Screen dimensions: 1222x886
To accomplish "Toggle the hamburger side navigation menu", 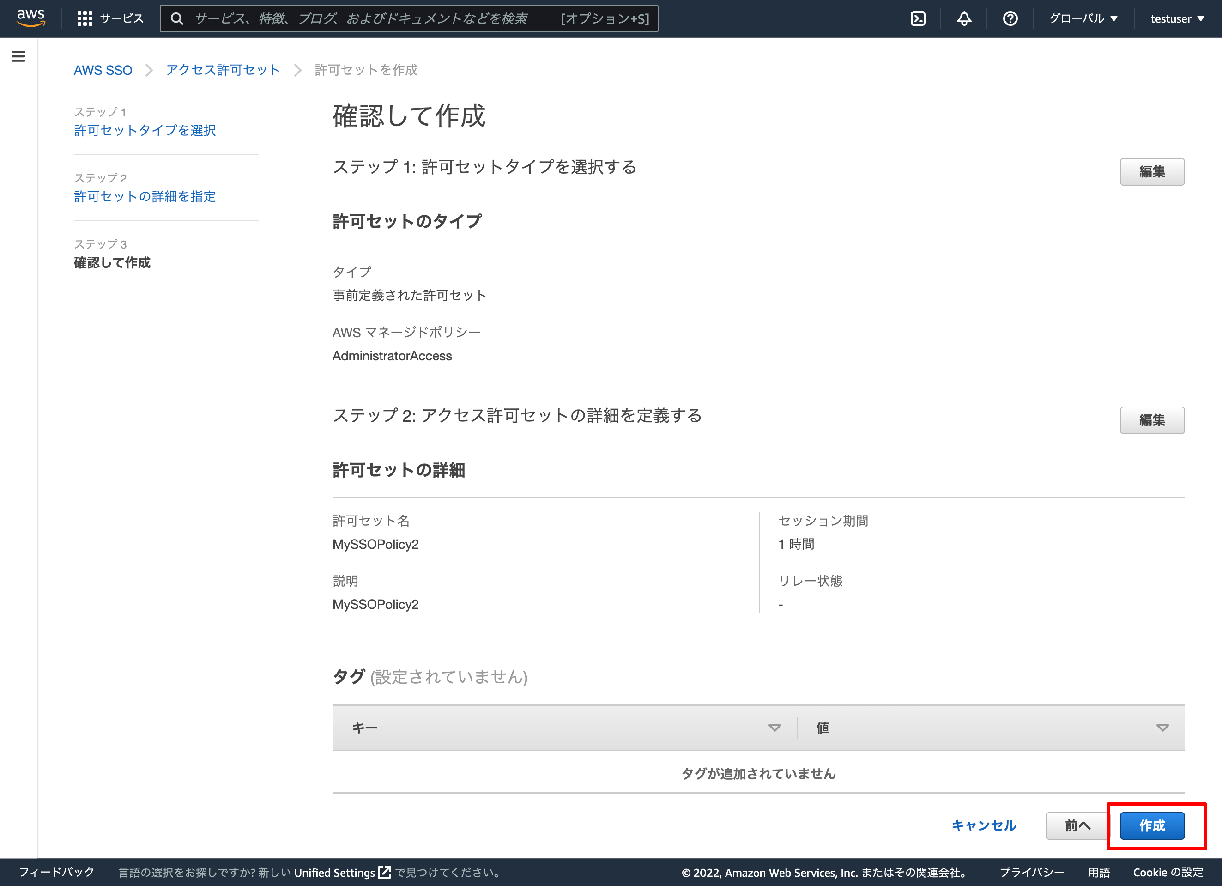I will pos(18,56).
